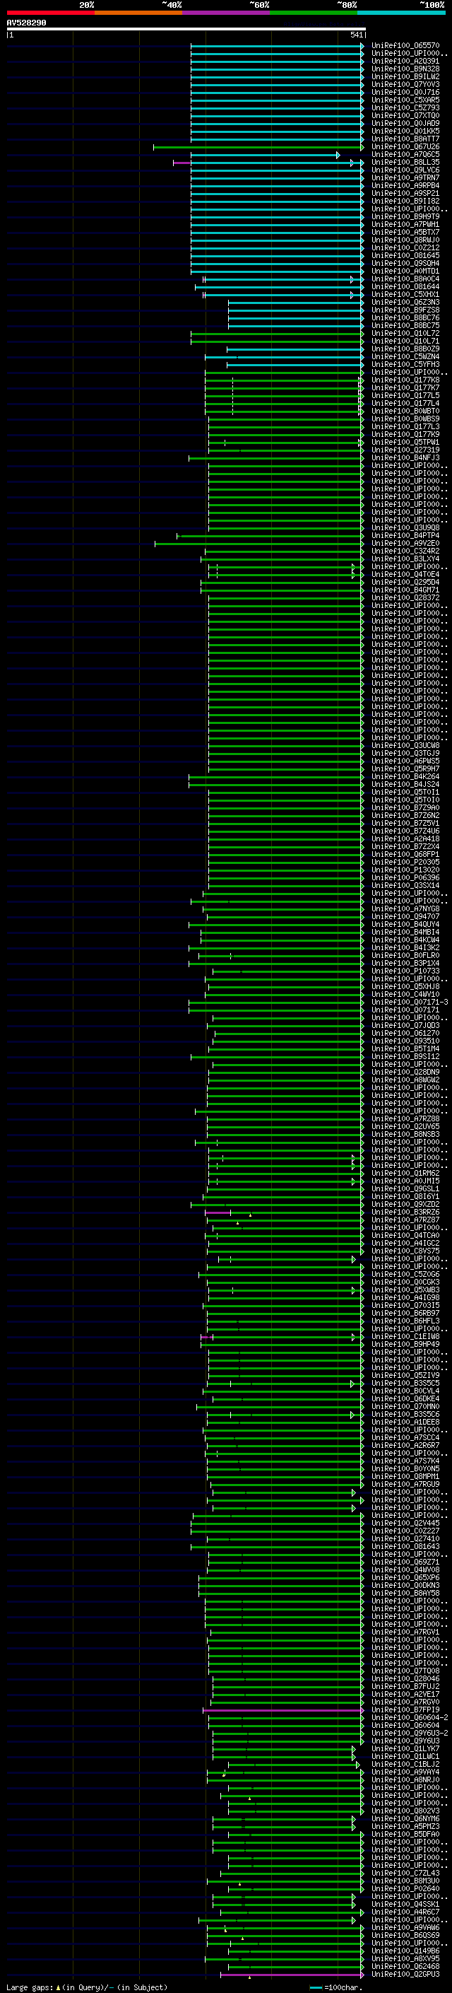
Task: Select the UniRef100_P13020 entry
Action: (x=405, y=870)
